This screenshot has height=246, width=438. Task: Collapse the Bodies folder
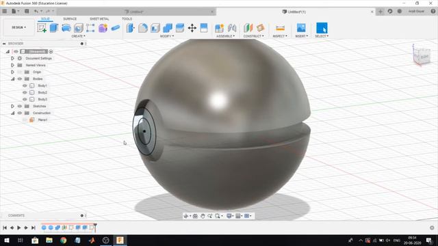coord(12,79)
